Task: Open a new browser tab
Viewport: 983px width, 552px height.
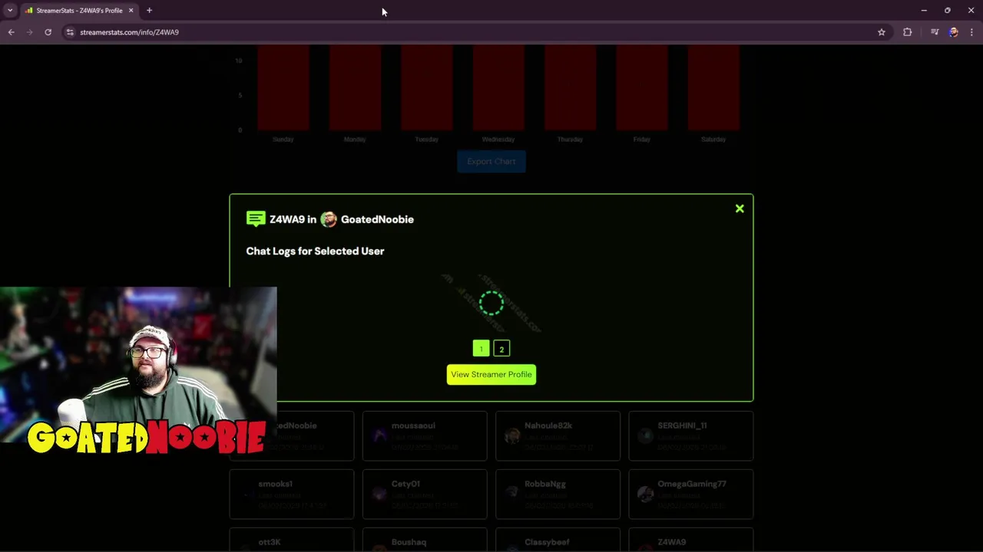Action: pos(149,11)
